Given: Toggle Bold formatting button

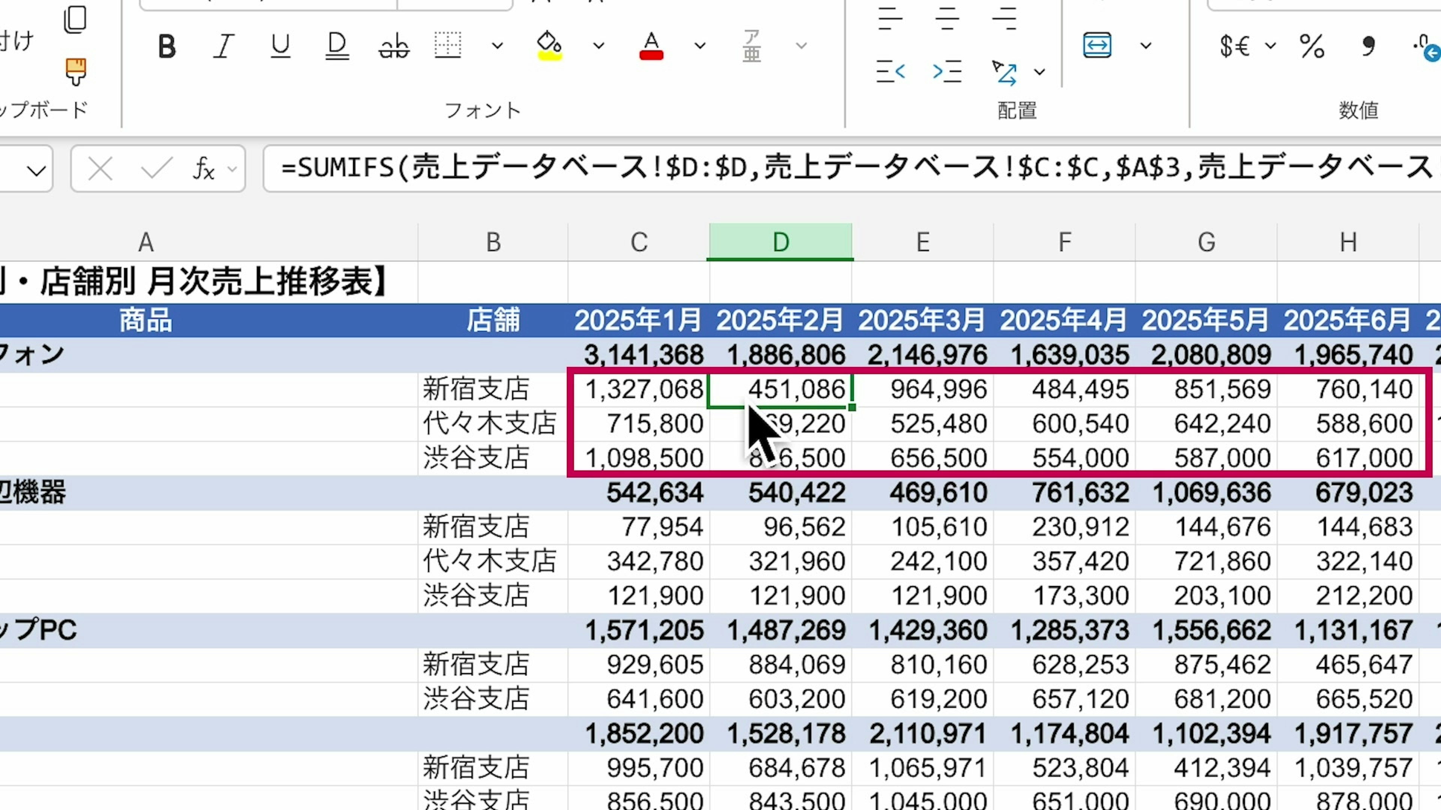Looking at the screenshot, I should coord(167,46).
